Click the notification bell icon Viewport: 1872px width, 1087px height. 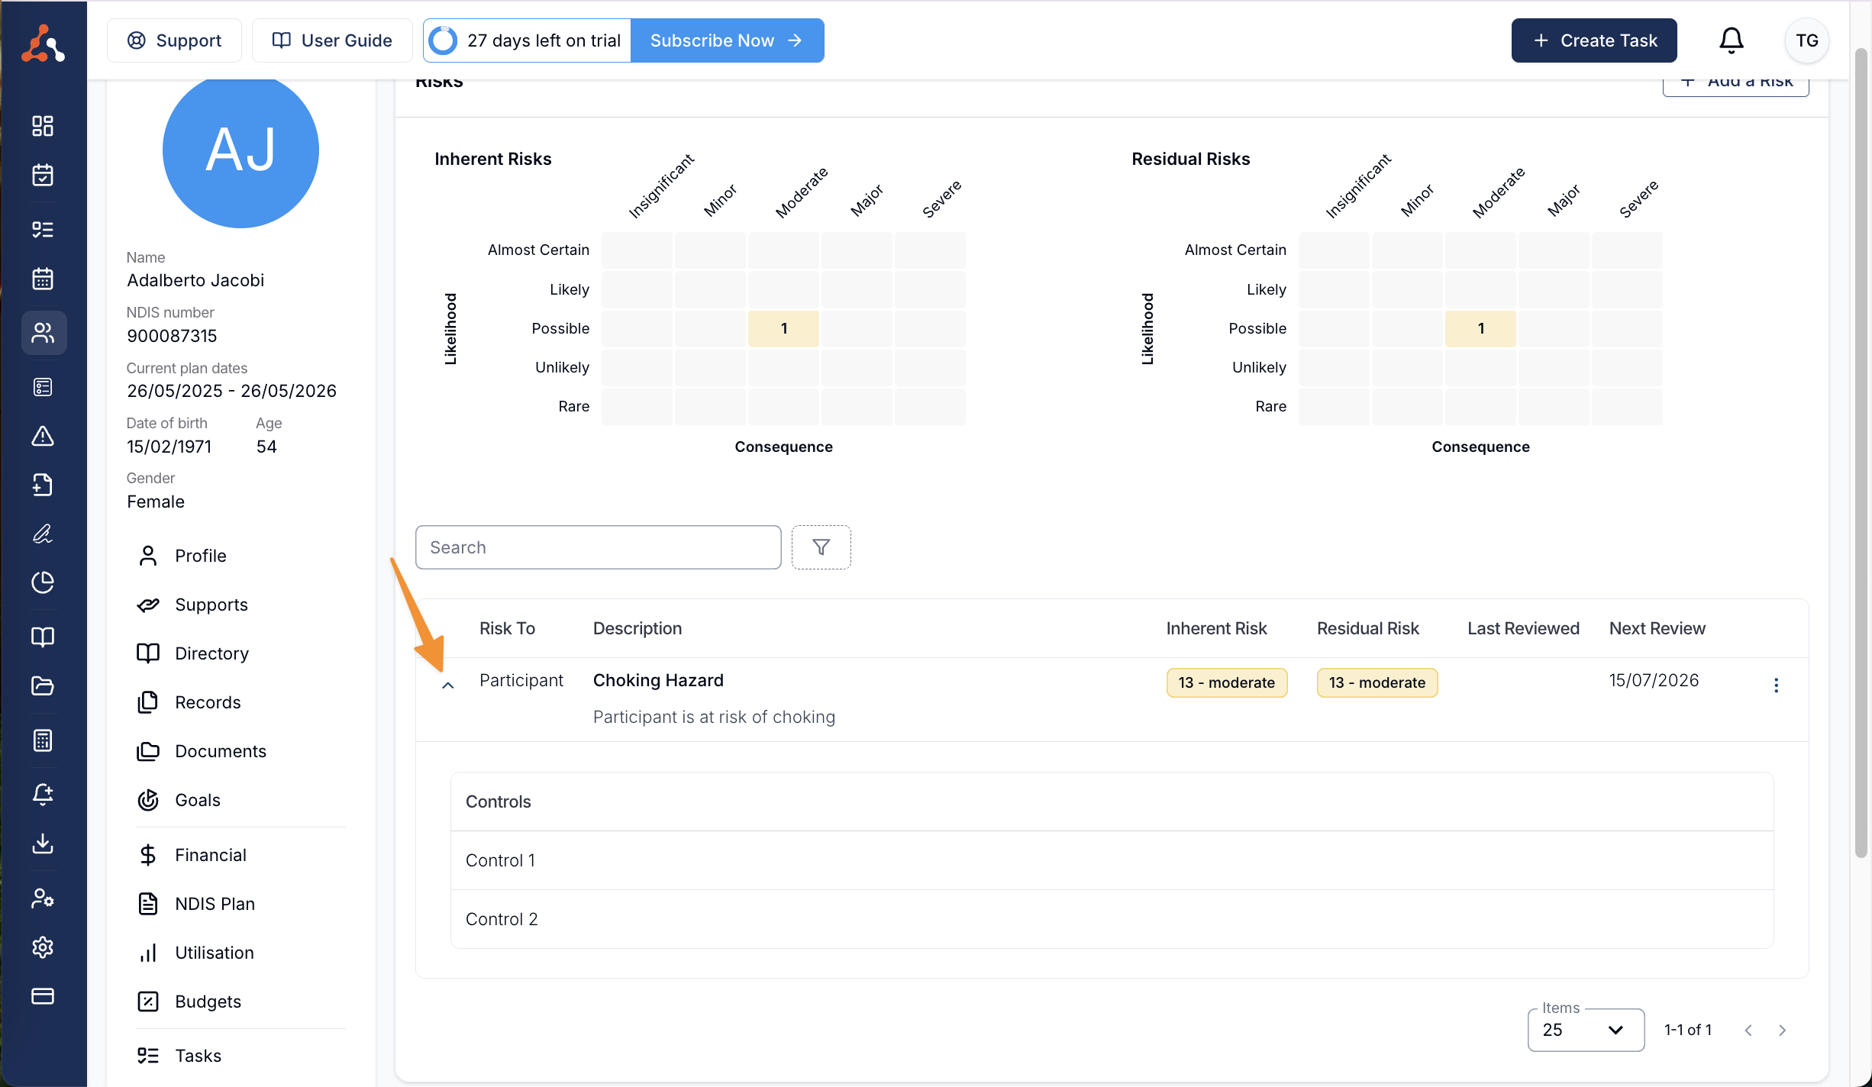(1731, 40)
